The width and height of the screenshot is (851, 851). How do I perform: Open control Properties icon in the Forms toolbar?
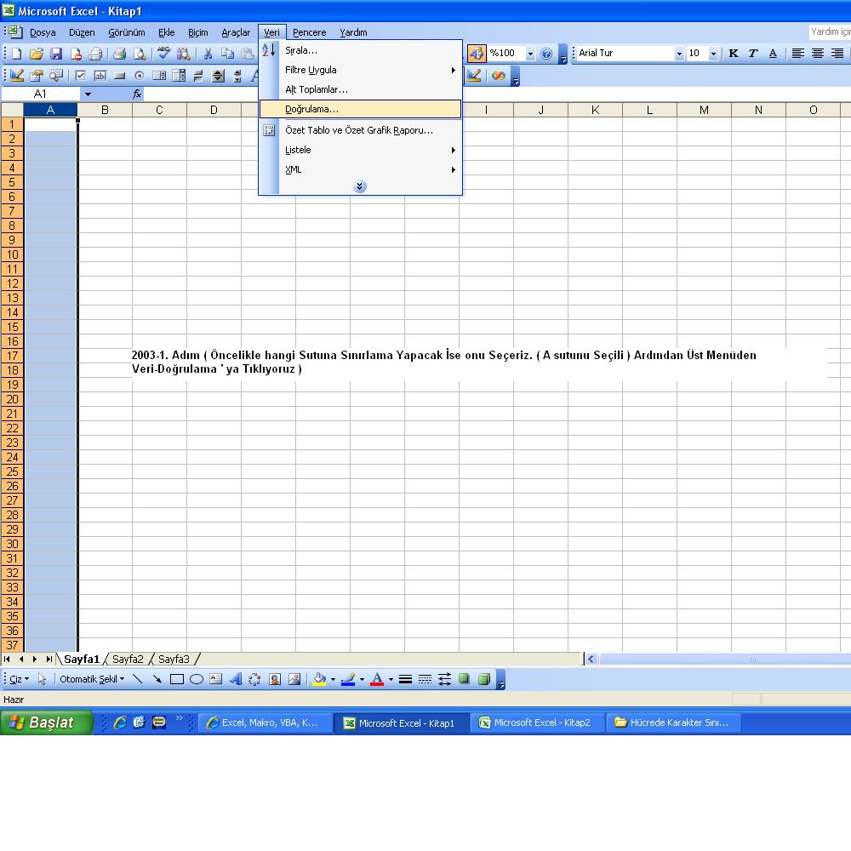coord(37,76)
